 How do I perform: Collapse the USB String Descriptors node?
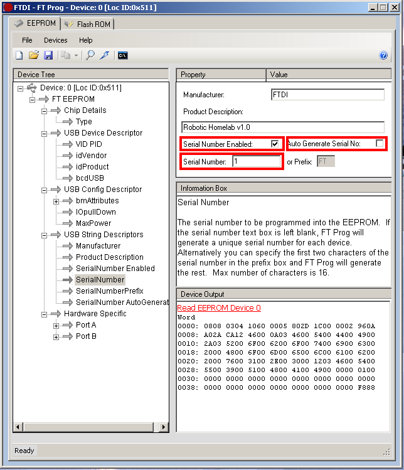(x=45, y=235)
